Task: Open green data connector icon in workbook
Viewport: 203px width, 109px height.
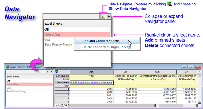Action: pyautogui.click(x=57, y=71)
